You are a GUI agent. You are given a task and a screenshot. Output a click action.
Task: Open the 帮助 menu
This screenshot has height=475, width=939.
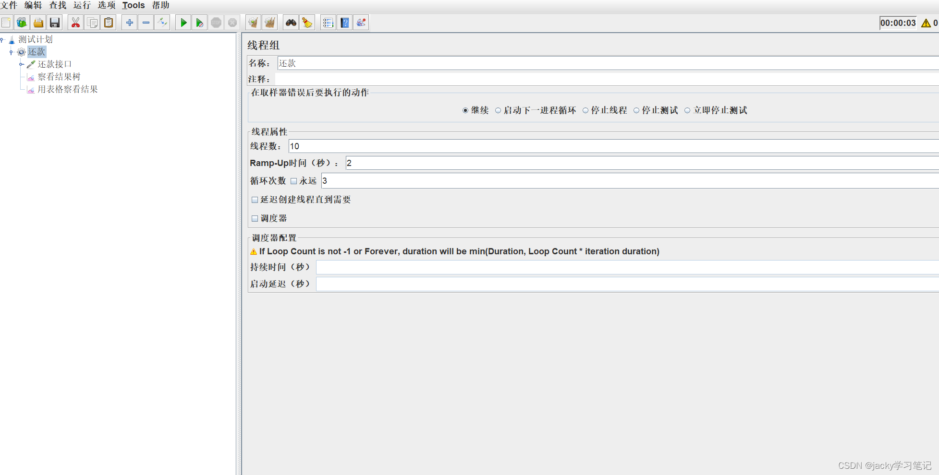tap(160, 5)
